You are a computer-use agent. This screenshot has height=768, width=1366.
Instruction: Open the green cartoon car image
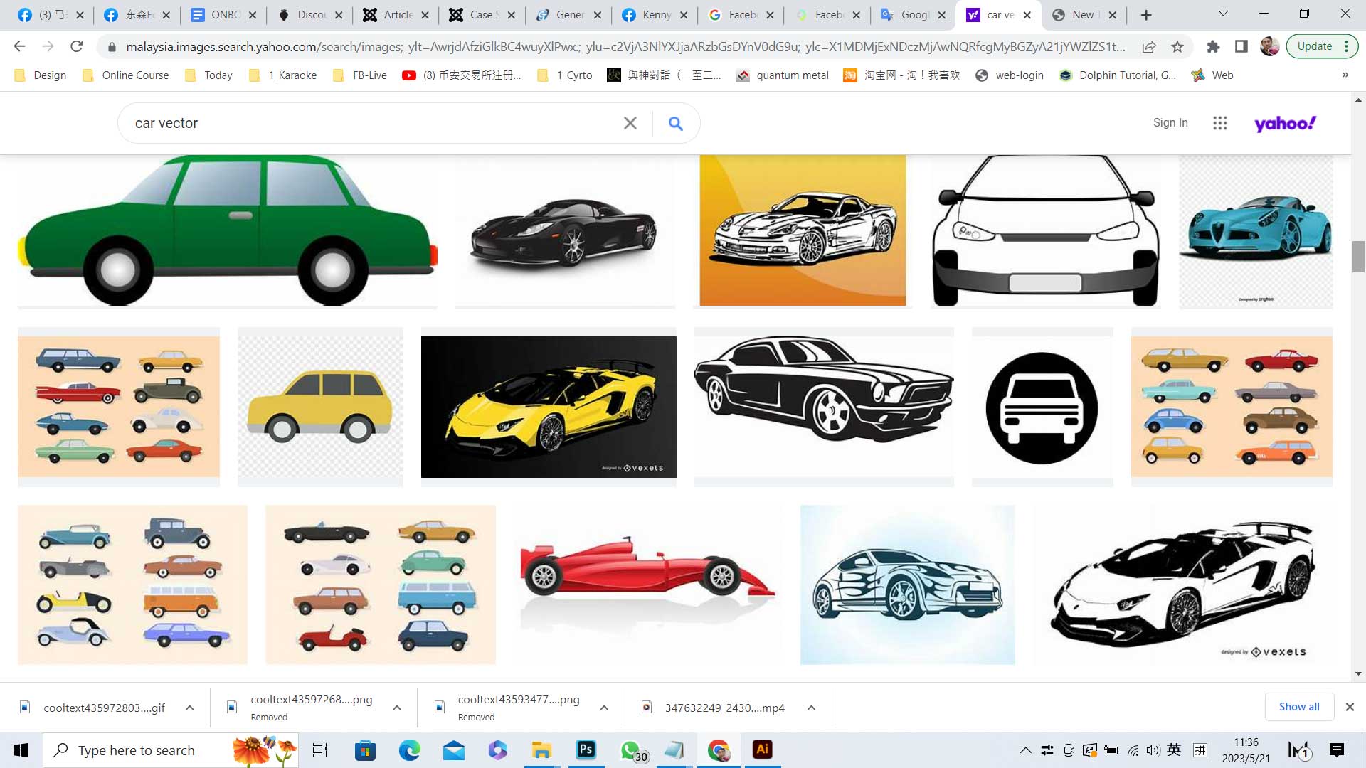pos(227,230)
